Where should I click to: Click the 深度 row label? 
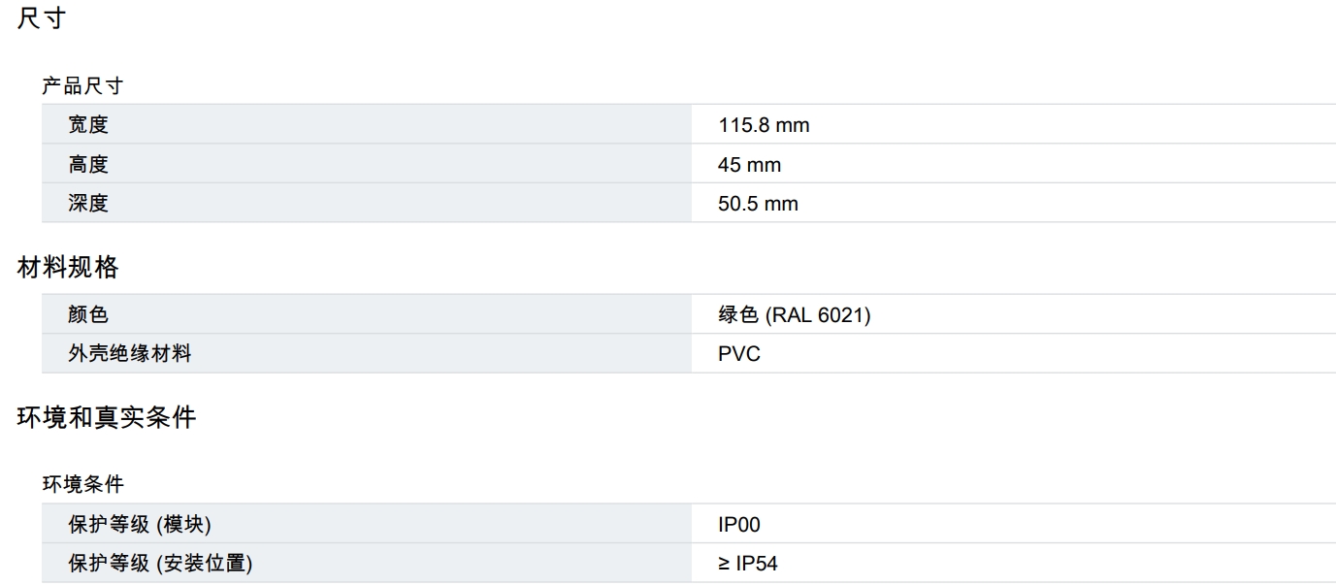(88, 204)
